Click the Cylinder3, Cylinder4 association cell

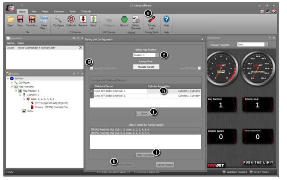point(174,96)
